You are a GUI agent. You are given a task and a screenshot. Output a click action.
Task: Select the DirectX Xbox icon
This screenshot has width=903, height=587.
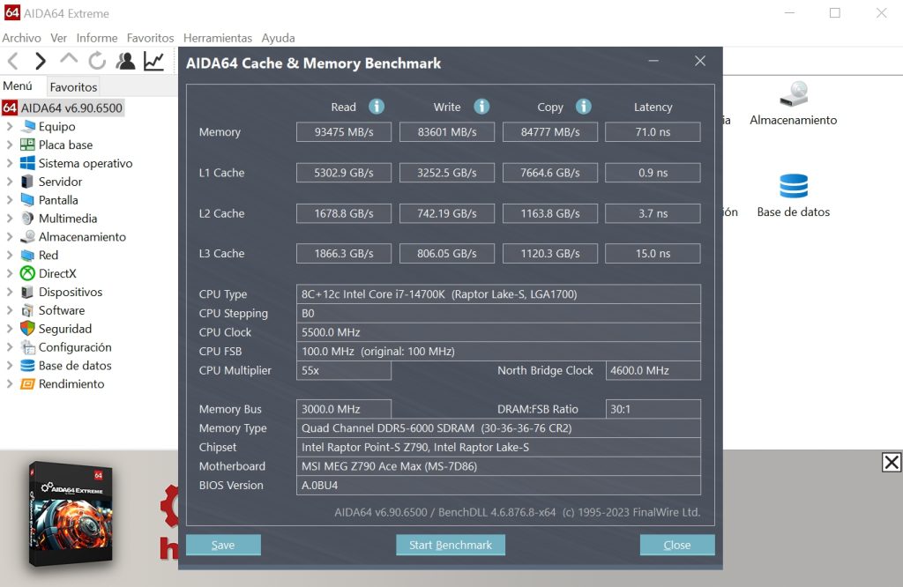(27, 273)
